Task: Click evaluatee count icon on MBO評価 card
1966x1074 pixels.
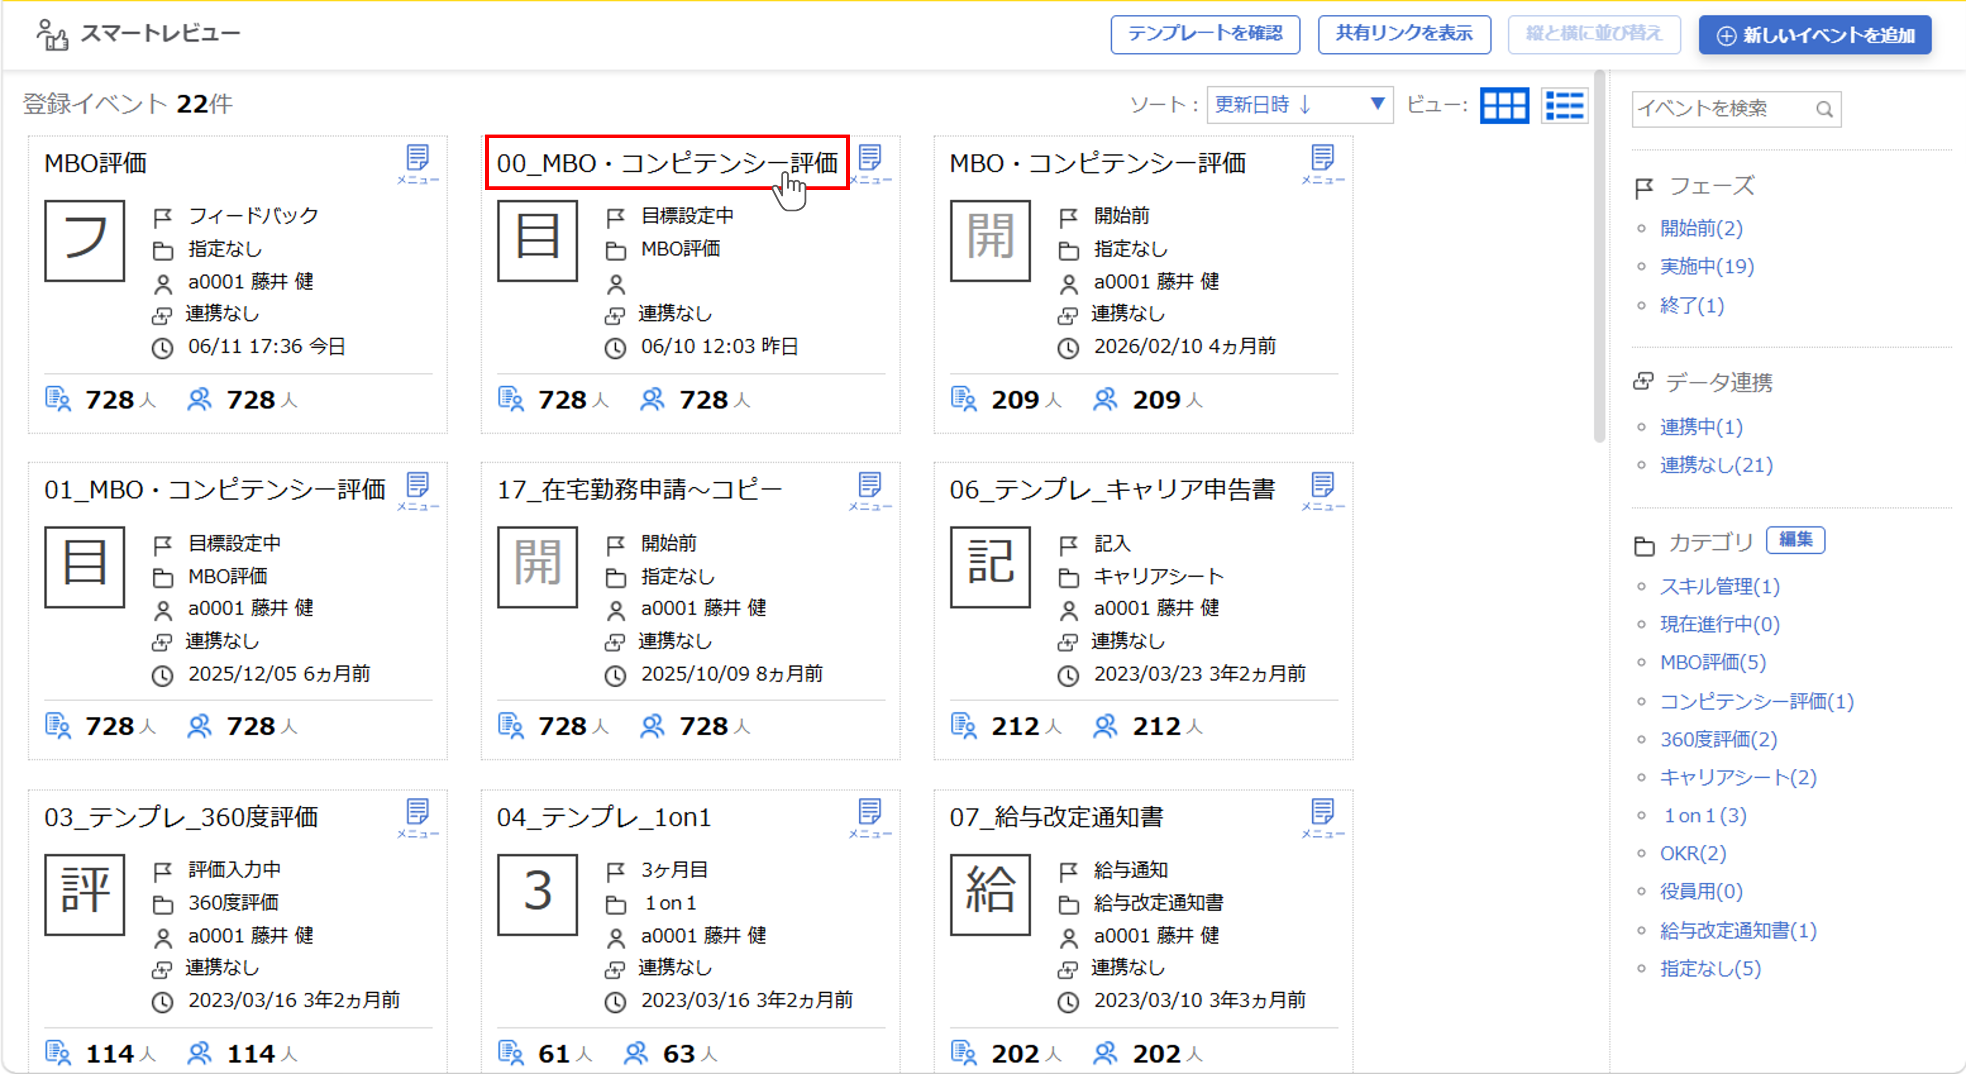Action: pos(58,399)
